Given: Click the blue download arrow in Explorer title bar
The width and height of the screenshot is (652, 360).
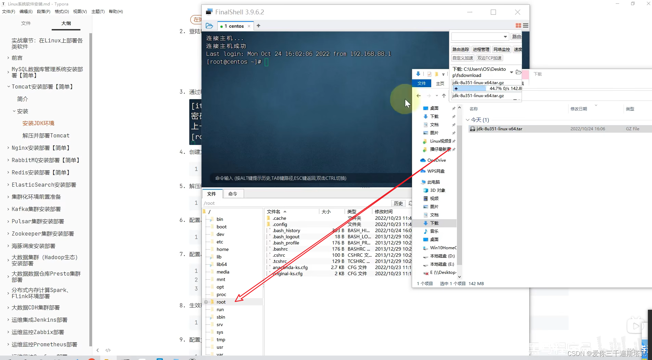Looking at the screenshot, I should 418,74.
